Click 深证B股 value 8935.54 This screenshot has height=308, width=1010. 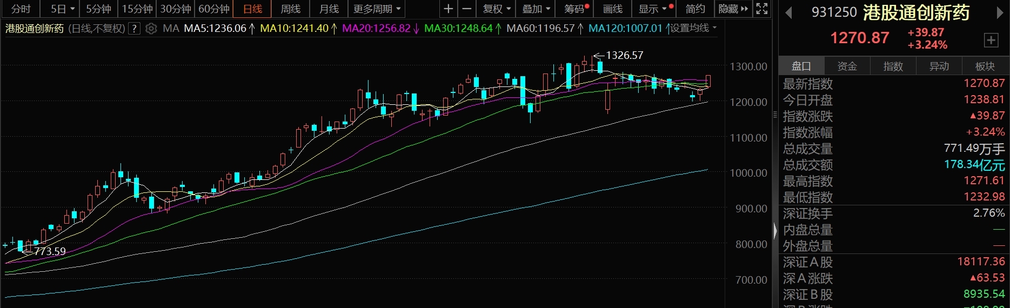point(984,294)
